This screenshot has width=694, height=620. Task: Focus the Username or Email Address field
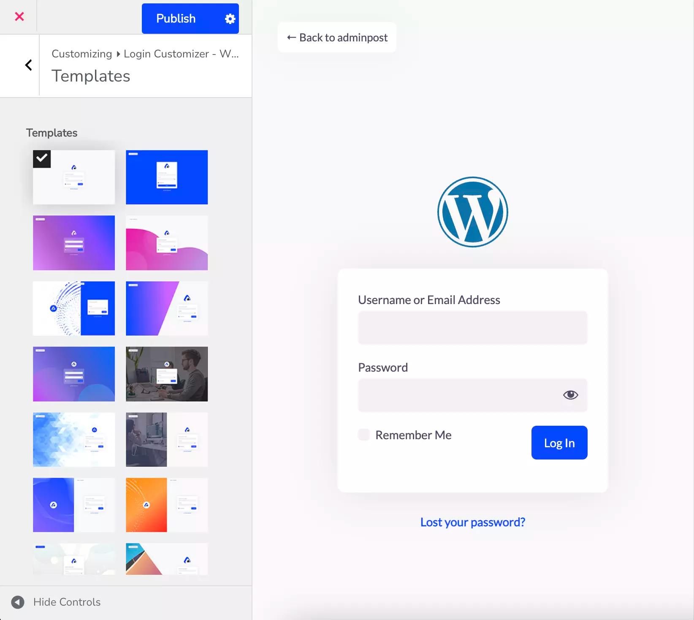(x=473, y=328)
